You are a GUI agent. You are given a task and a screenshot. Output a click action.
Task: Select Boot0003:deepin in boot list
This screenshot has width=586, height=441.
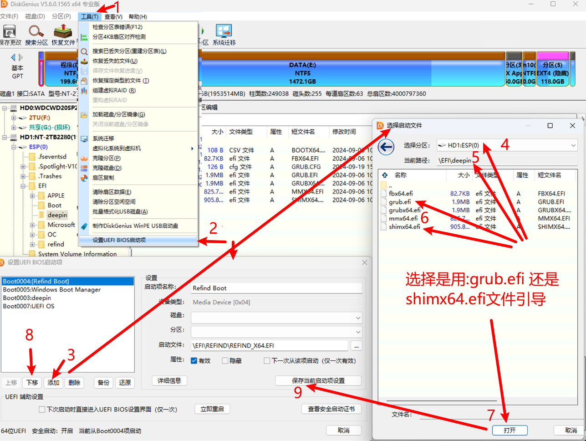(27, 298)
